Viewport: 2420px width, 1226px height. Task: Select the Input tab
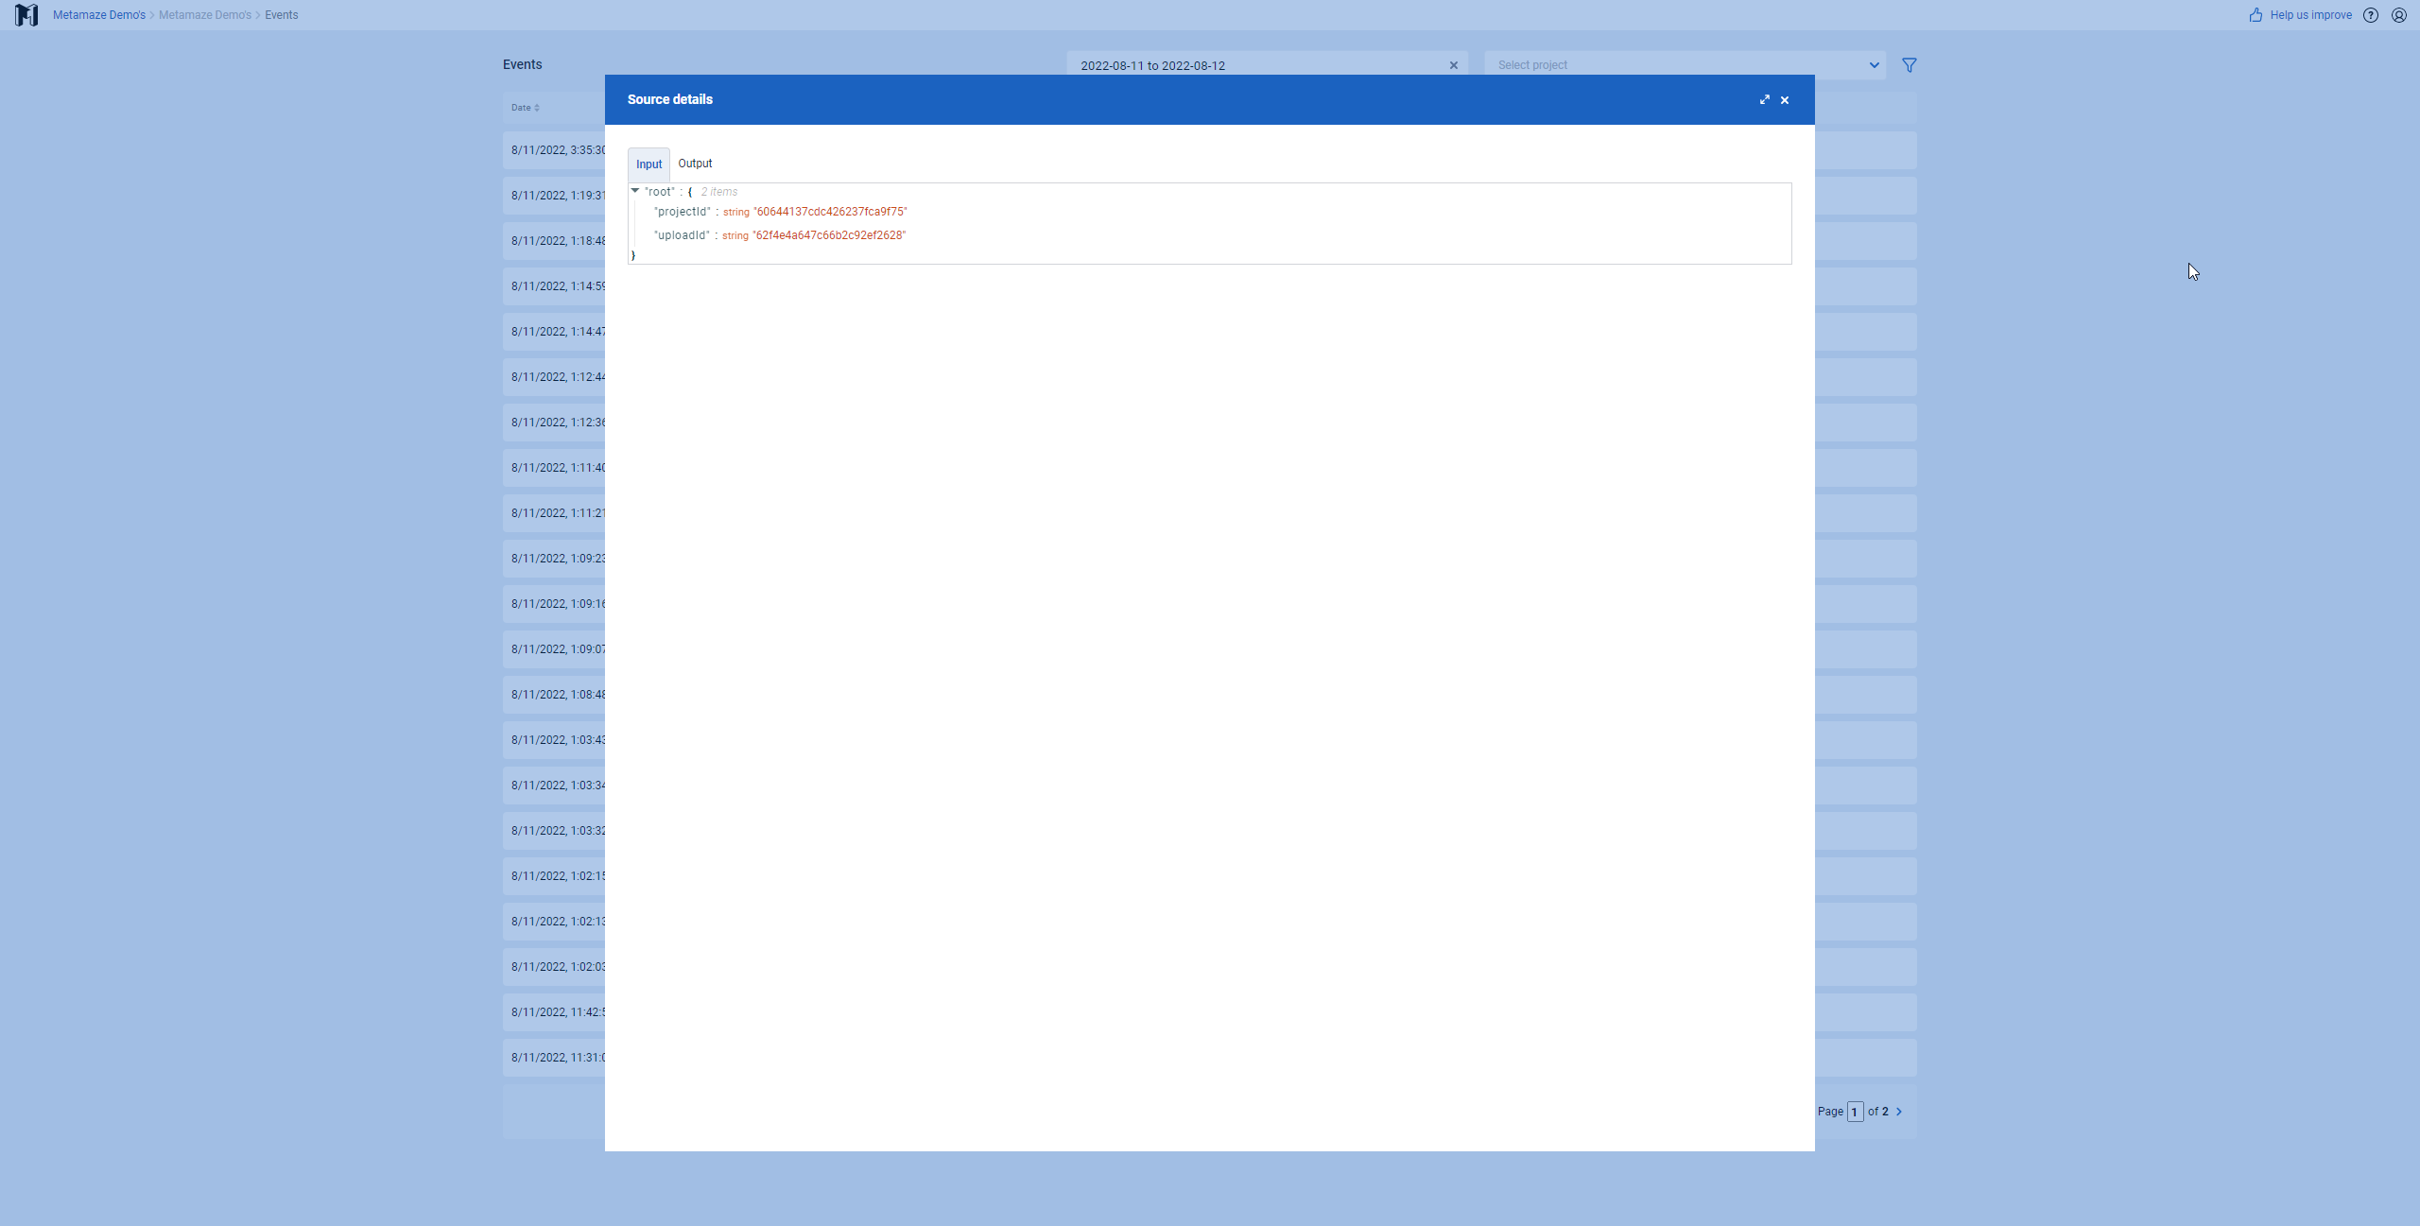click(x=648, y=164)
